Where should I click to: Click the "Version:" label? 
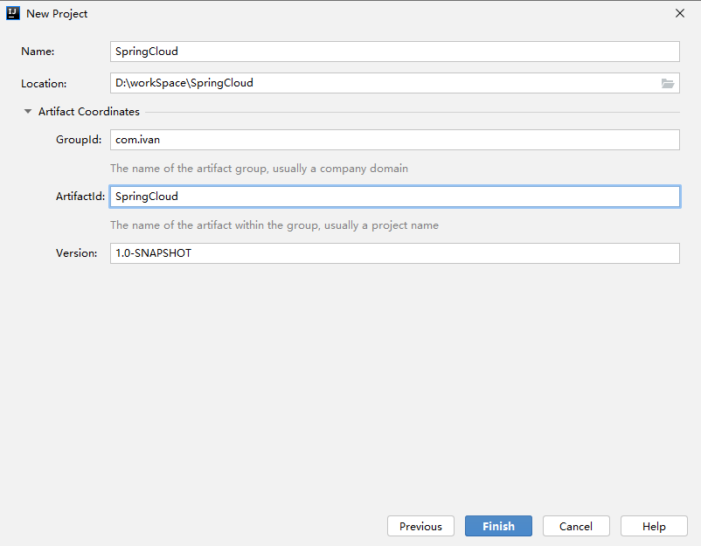[76, 253]
